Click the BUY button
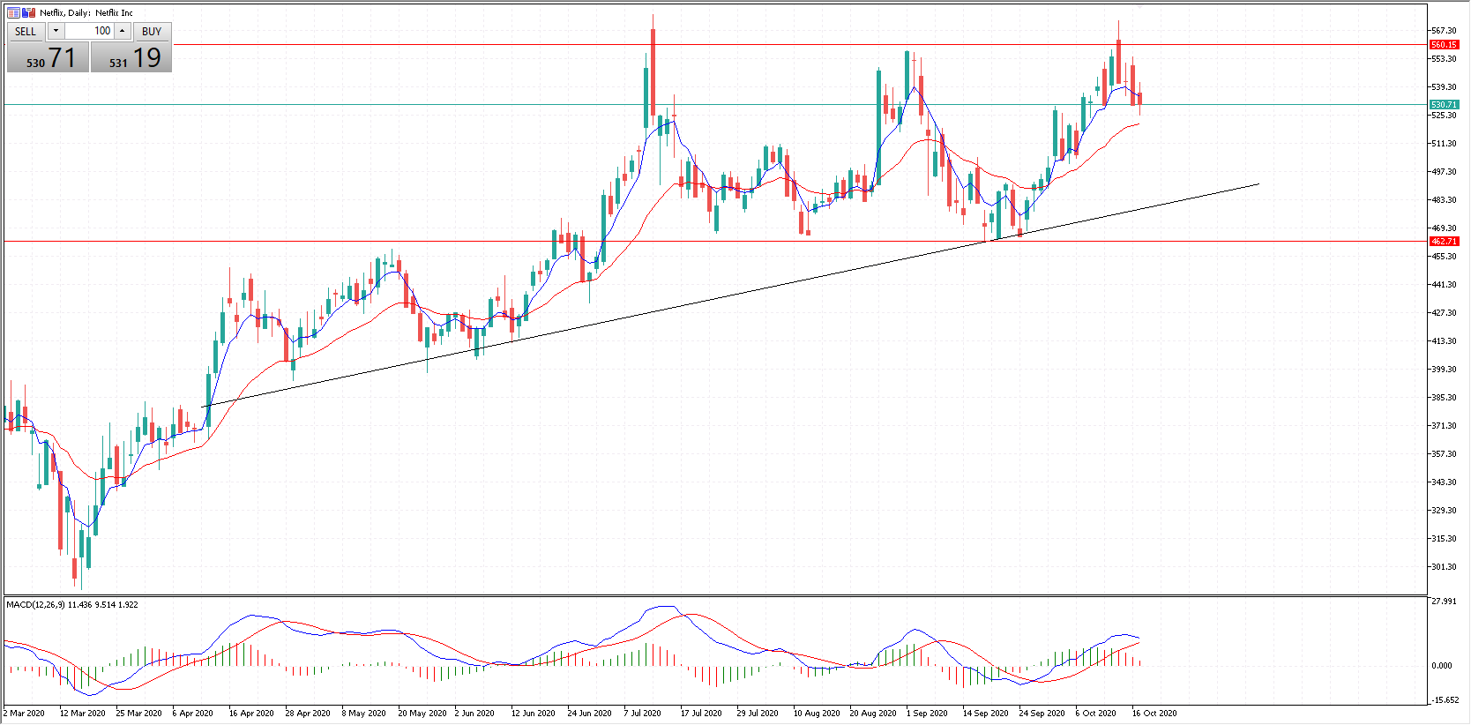Viewport: 1471px width, 725px height. [152, 32]
